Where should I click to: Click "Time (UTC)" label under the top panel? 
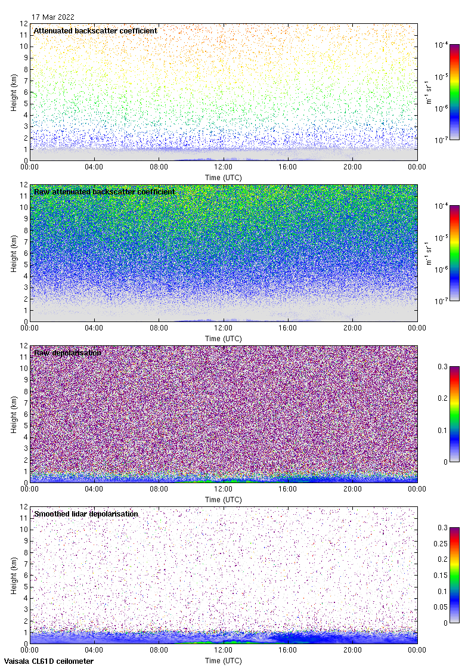pos(224,178)
